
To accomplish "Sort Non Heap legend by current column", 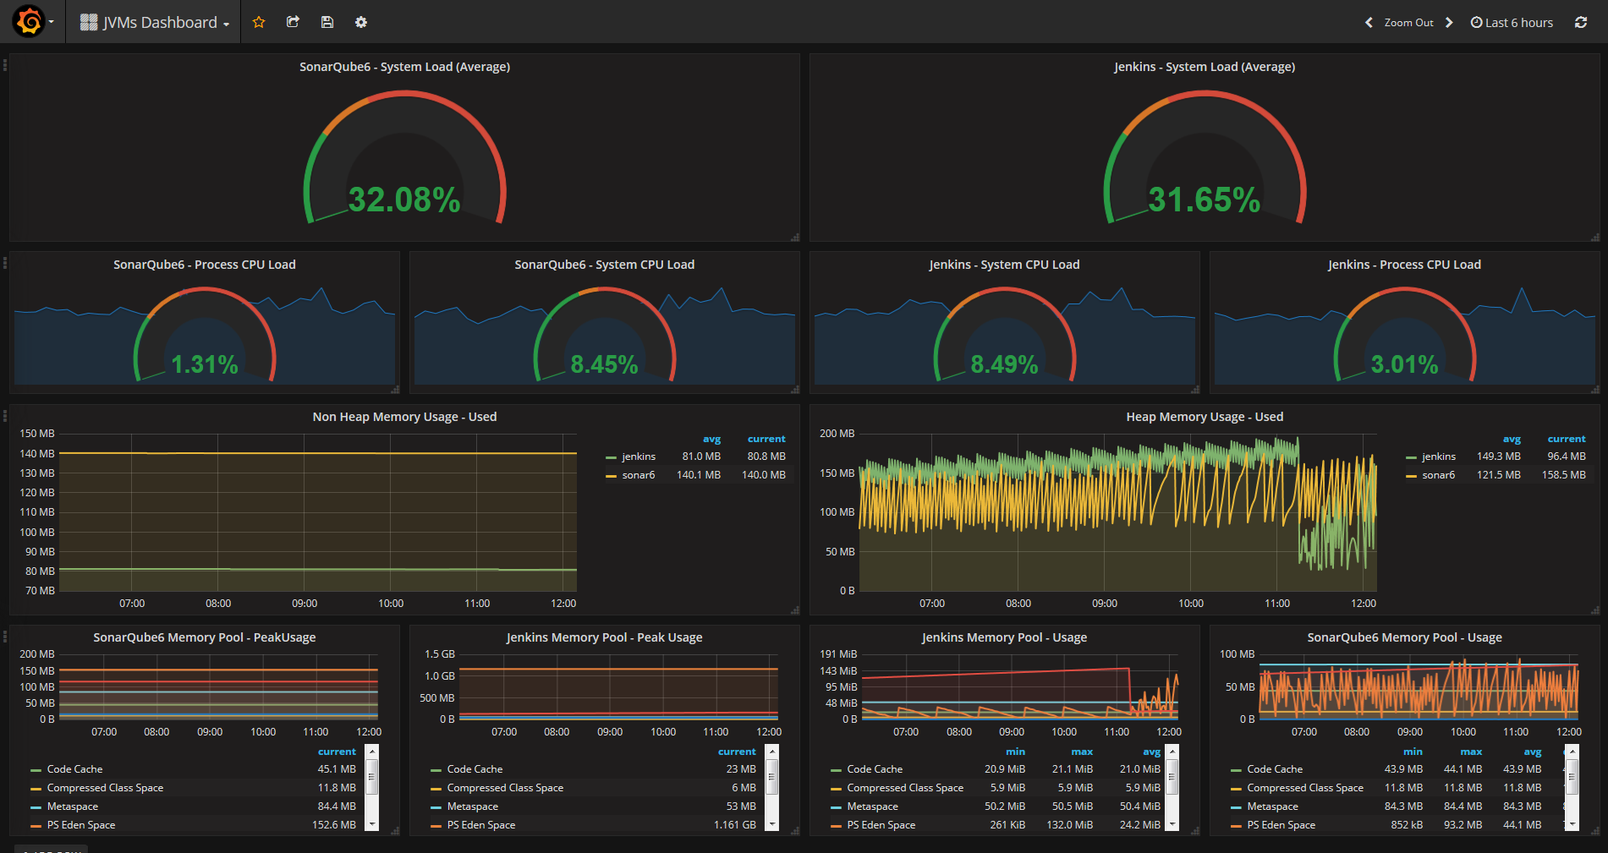I will click(766, 439).
